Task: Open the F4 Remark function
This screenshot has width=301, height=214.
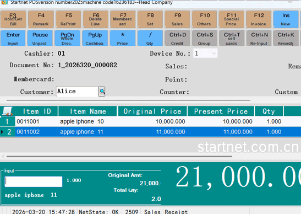Action: click(x=41, y=19)
